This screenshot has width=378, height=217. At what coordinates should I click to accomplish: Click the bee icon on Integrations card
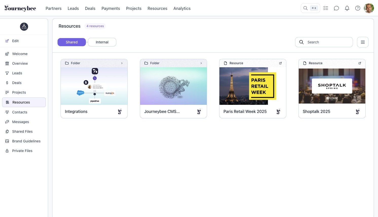[x=120, y=111]
